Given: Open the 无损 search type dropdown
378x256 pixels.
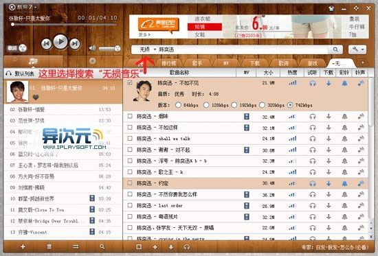Looking at the screenshot, I should point(148,49).
